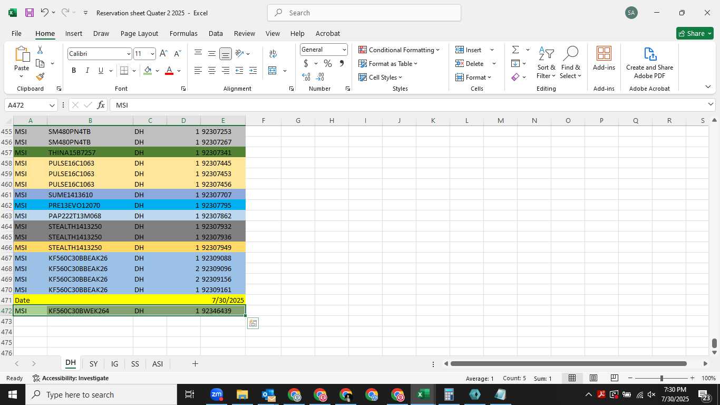Align text right in the cell

(225, 71)
